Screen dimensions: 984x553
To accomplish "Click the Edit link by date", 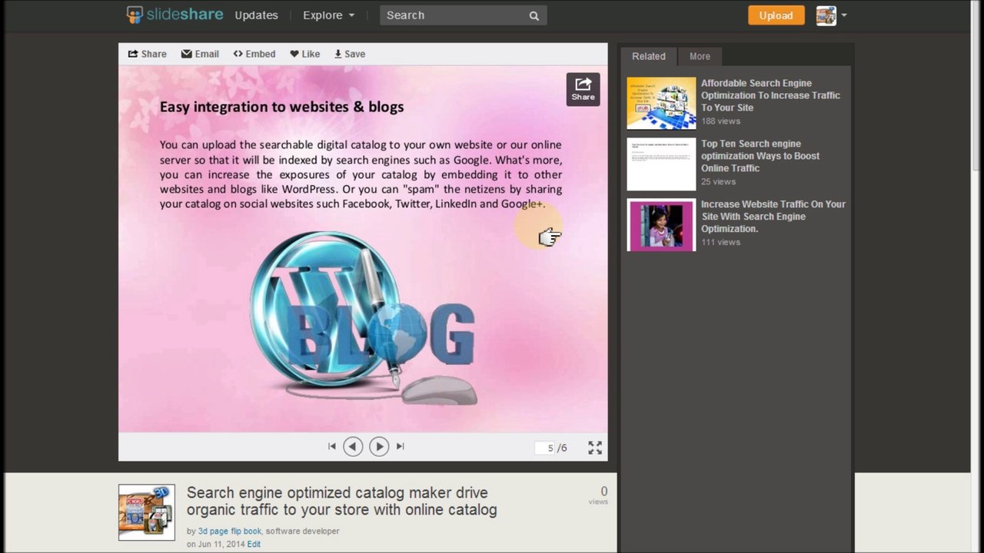I will [x=254, y=544].
